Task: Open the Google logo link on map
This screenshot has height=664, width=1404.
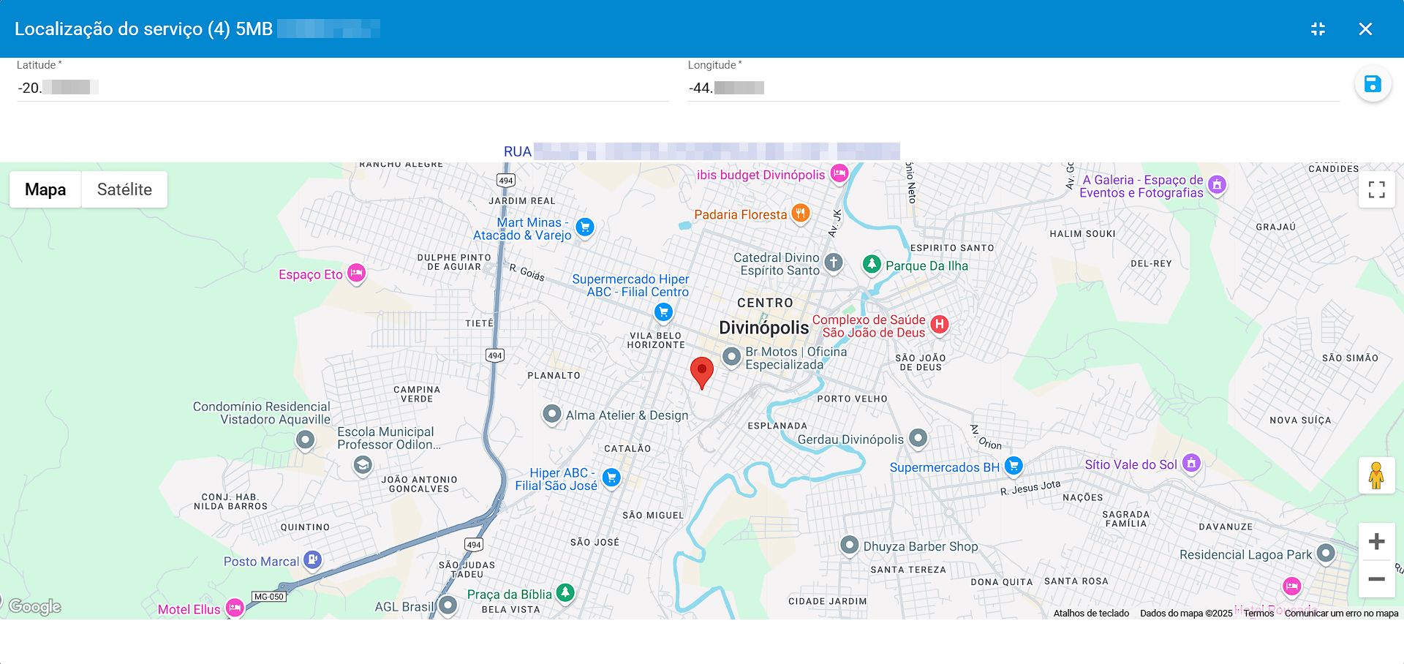Action: point(35,606)
